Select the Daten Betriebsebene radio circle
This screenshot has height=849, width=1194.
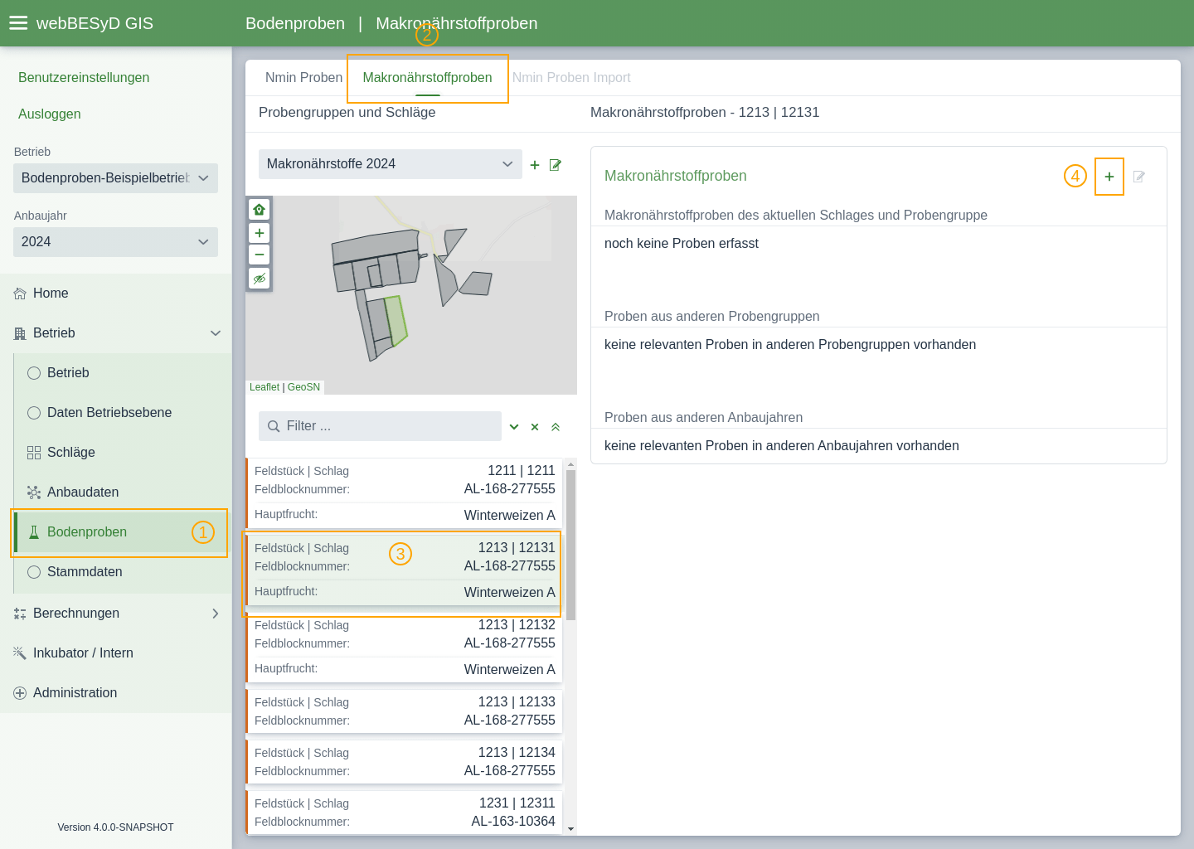pyautogui.click(x=34, y=413)
